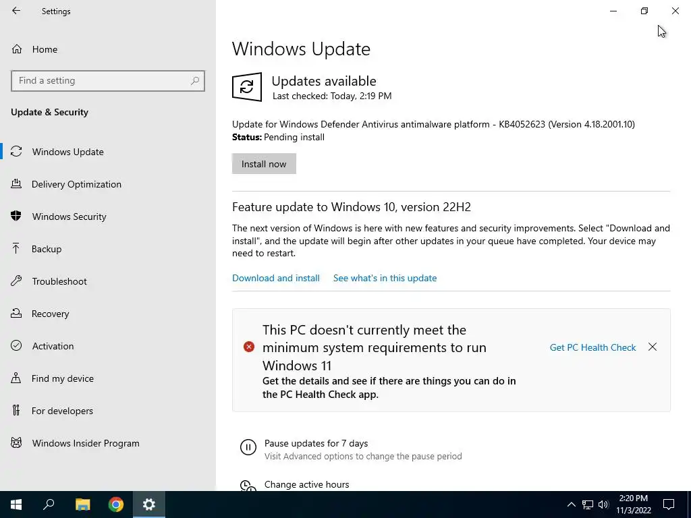Focus the Find a setting search box
This screenshot has height=518, width=691.
pos(108,81)
